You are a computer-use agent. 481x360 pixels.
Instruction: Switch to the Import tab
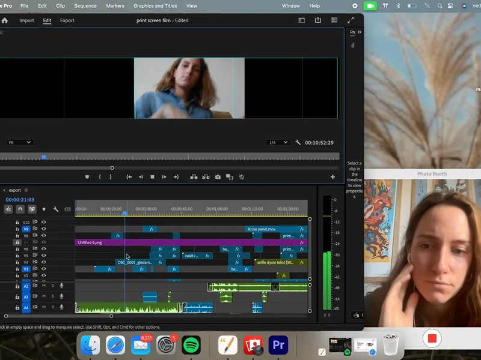(26, 20)
